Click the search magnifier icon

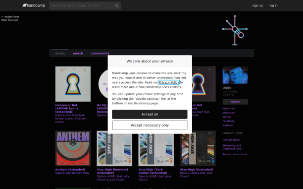[x=117, y=6]
